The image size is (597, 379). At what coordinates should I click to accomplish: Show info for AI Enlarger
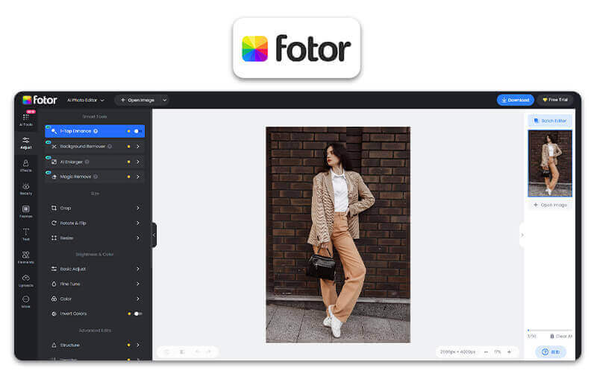[x=87, y=162]
